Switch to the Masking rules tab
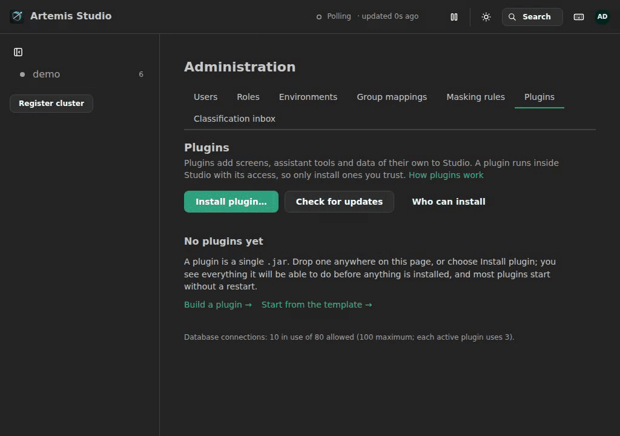 pos(475,97)
